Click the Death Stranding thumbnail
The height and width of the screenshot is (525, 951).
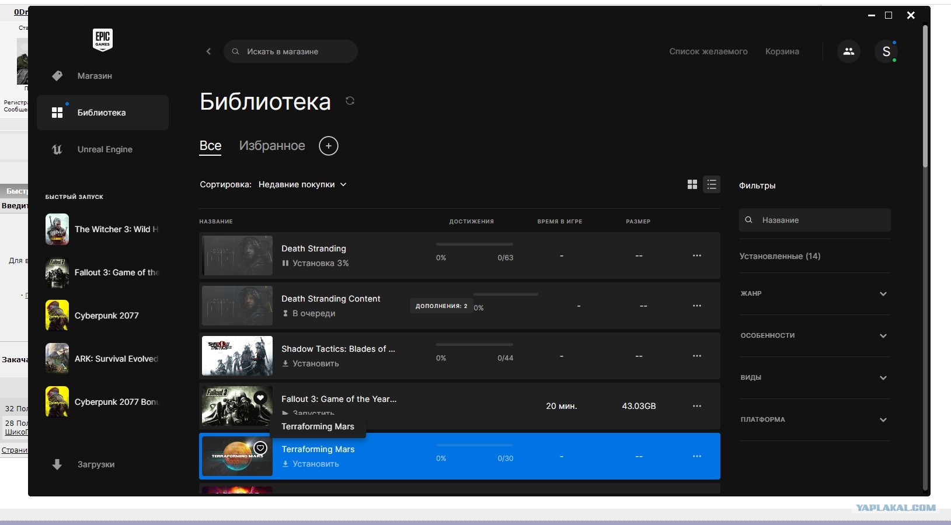pos(237,256)
